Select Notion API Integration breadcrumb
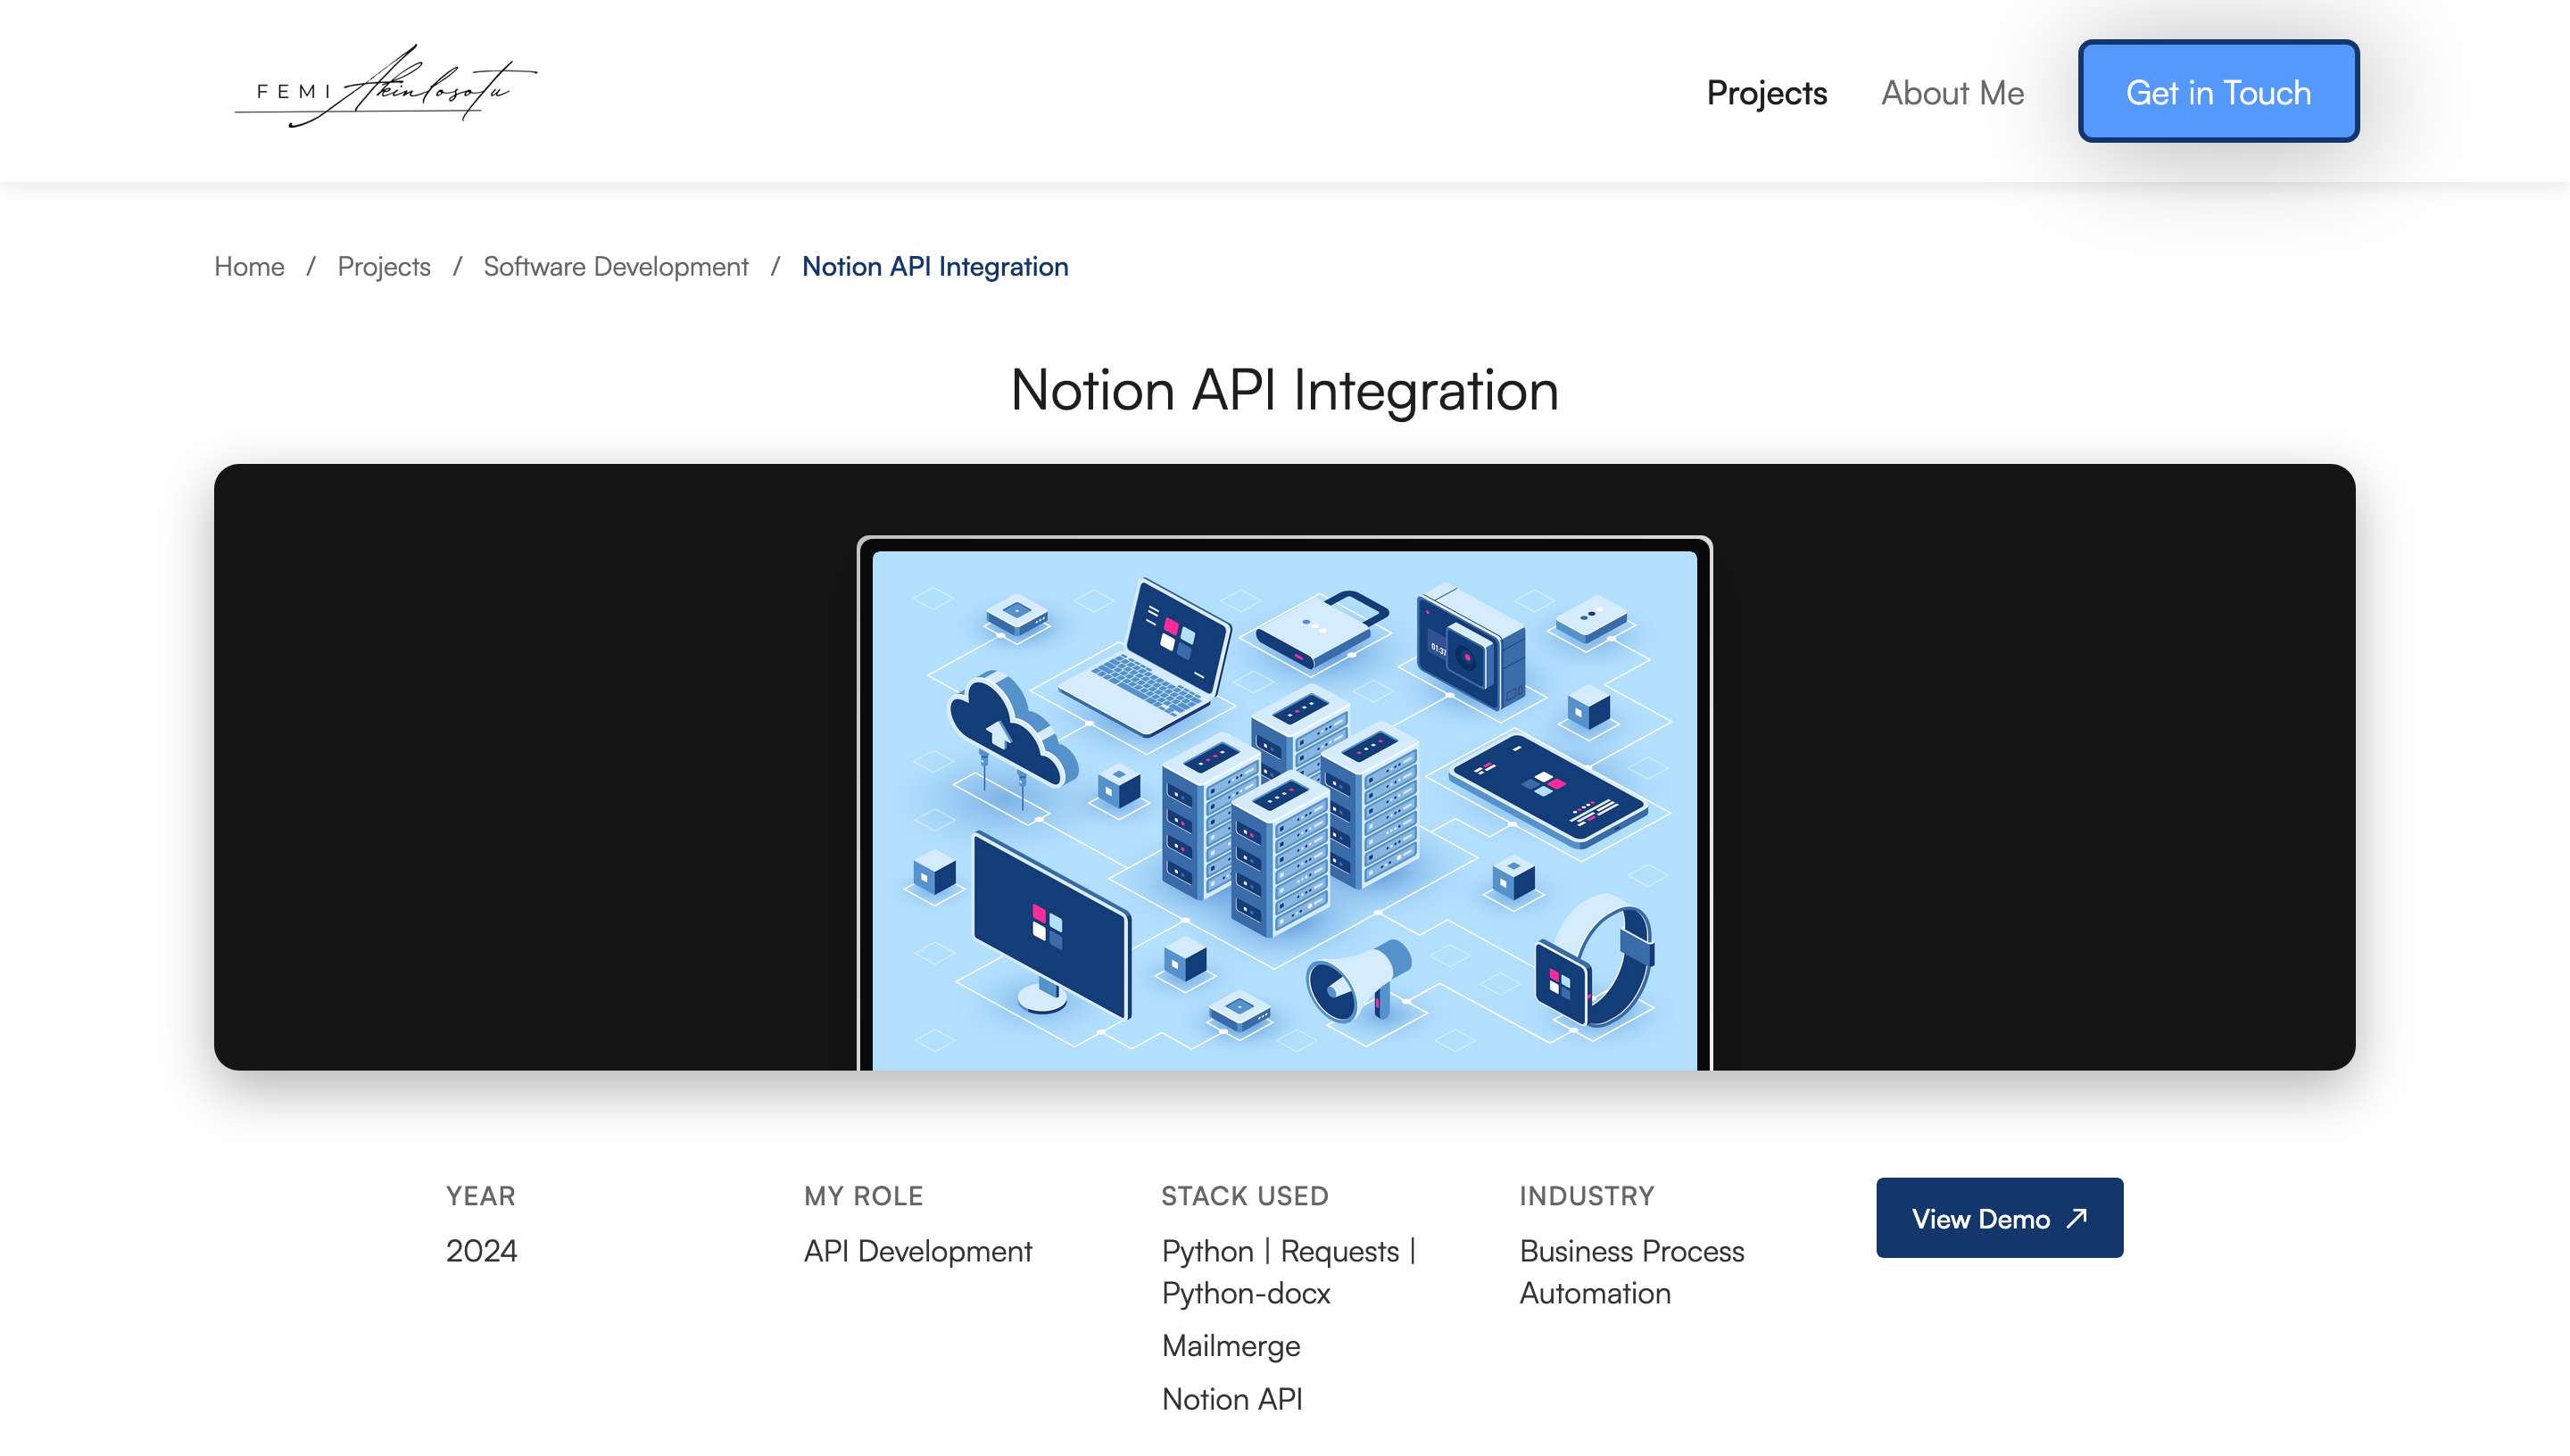The image size is (2570, 1456). 935,266
